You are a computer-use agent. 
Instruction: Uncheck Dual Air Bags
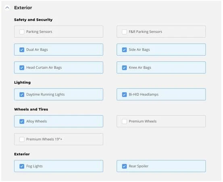pyautogui.click(x=22, y=50)
